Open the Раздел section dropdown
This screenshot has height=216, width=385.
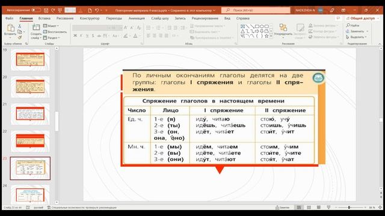coord(51,38)
